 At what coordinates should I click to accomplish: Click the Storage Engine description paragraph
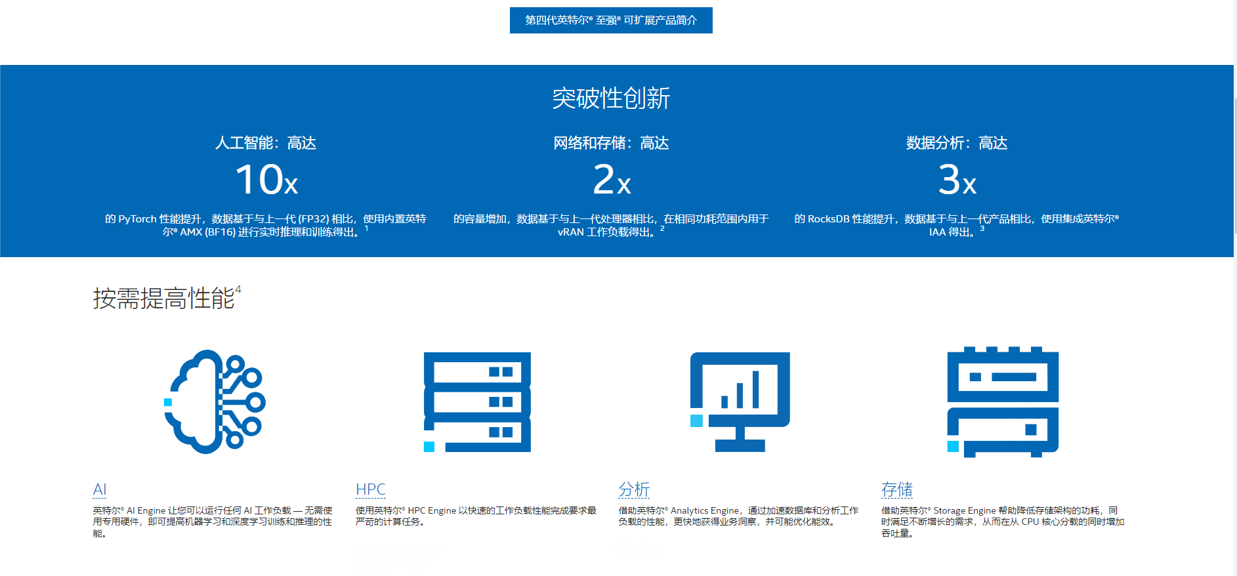[x=1003, y=522]
